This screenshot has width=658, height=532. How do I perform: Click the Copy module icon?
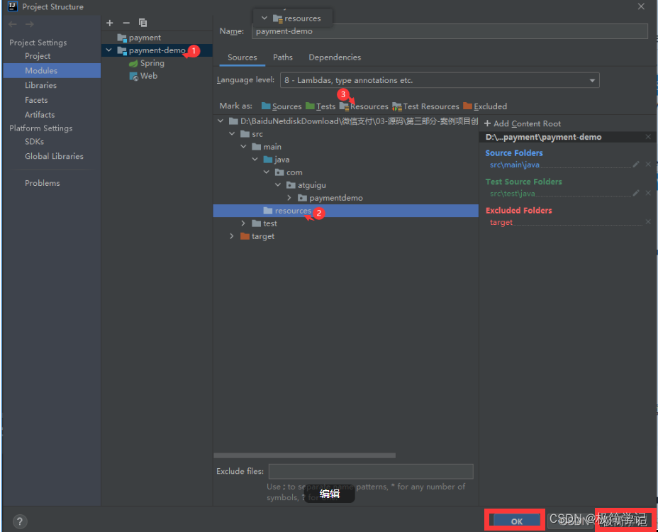coord(143,23)
